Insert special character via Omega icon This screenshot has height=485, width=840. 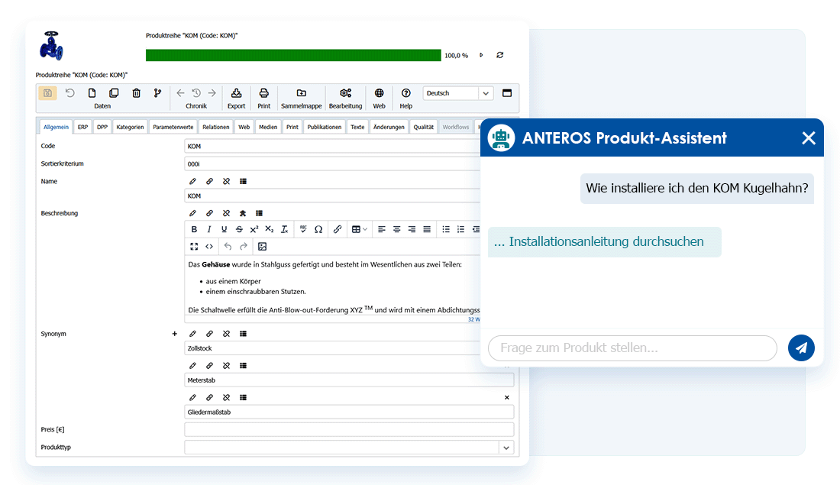pyautogui.click(x=318, y=229)
